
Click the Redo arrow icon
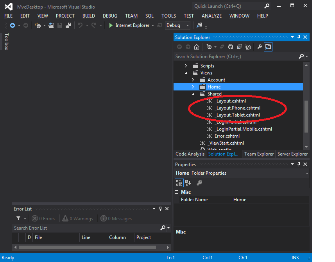(x=94, y=26)
